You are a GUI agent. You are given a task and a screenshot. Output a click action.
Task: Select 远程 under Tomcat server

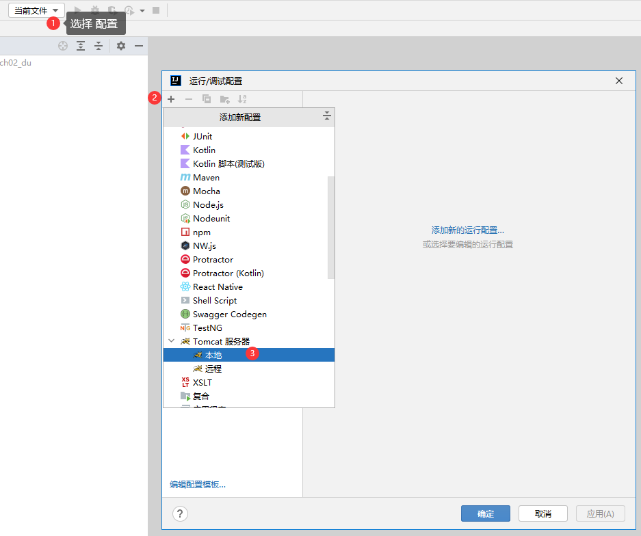click(213, 368)
